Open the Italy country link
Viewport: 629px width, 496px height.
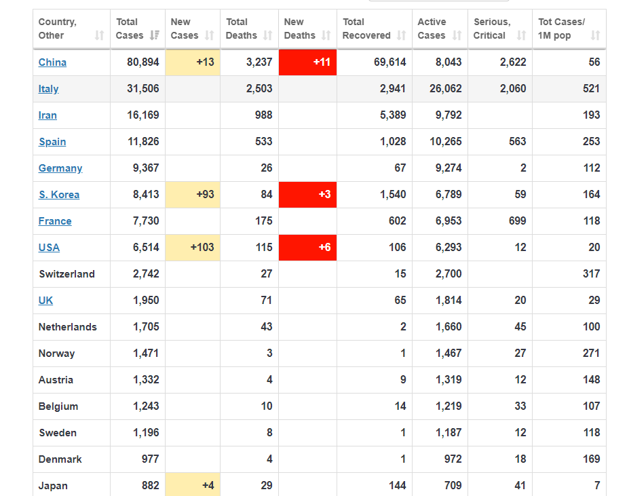coord(48,89)
